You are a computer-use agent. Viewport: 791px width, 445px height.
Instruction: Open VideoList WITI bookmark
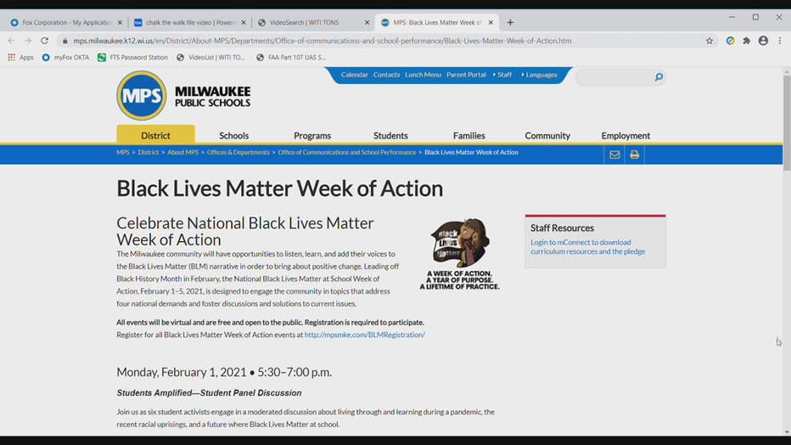210,58
